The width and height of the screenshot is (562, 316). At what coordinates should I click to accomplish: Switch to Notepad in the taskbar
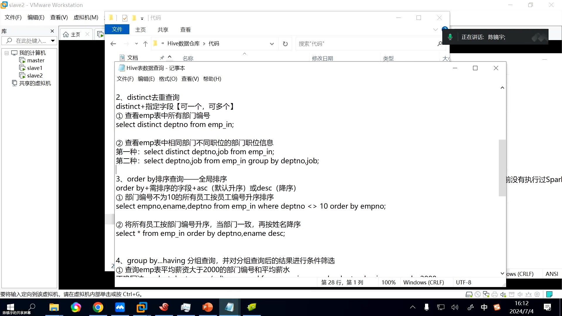(x=229, y=307)
